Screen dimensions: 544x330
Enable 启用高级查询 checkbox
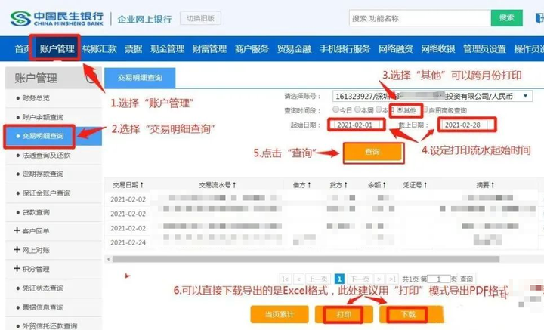pos(425,109)
